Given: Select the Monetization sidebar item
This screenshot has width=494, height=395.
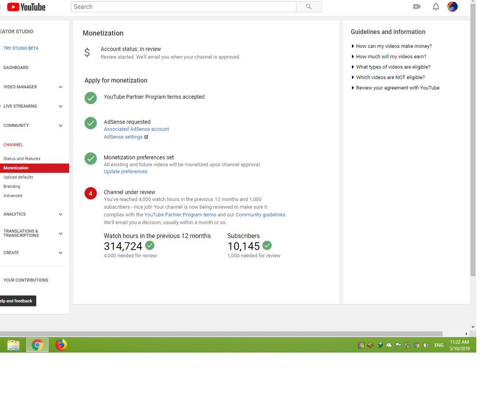Looking at the screenshot, I should [35, 168].
